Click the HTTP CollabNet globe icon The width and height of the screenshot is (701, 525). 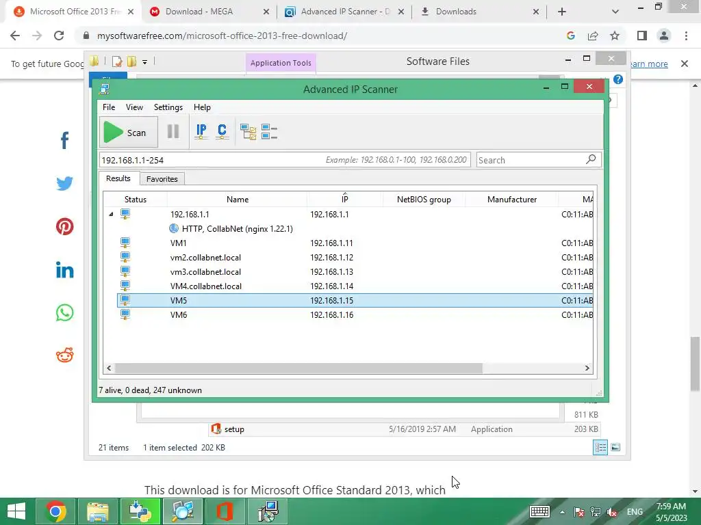(x=174, y=228)
